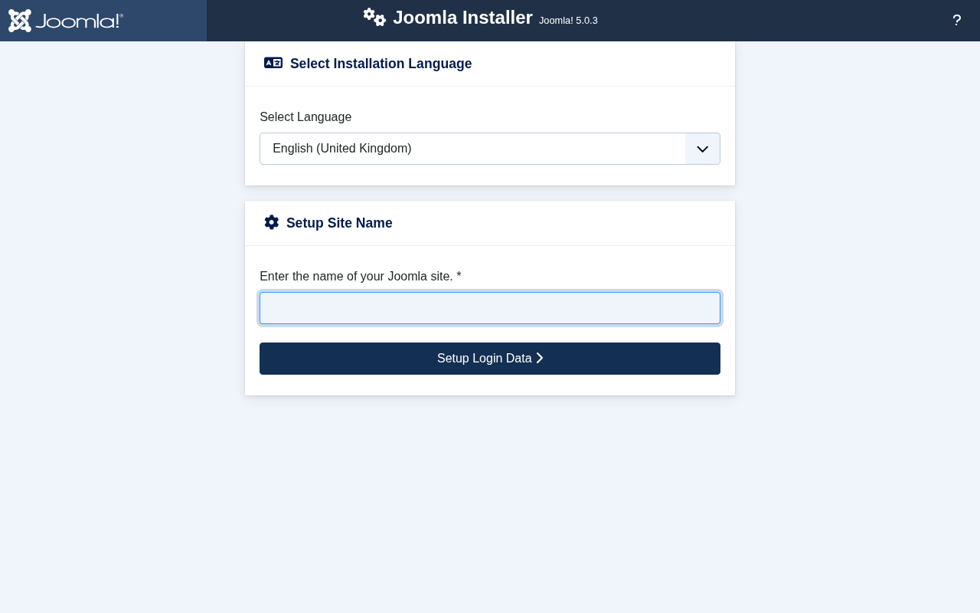The image size is (980, 613).
Task: Expand the language list using the chevron arrow
Action: pos(702,149)
